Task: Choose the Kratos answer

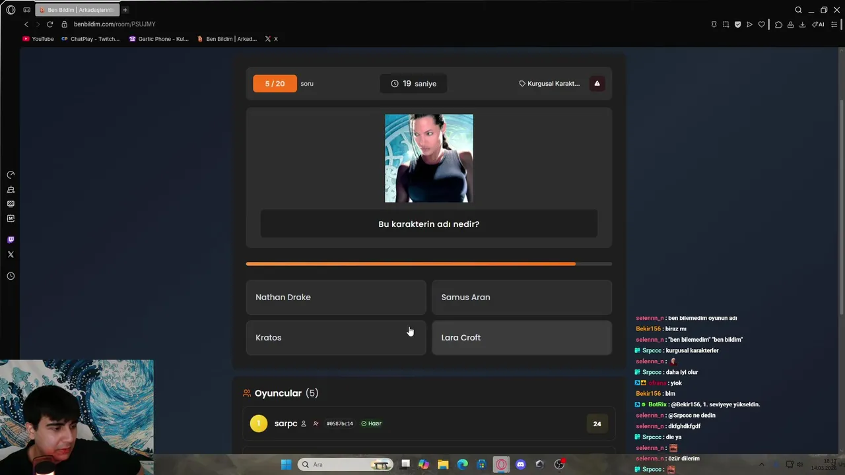Action: (x=336, y=338)
